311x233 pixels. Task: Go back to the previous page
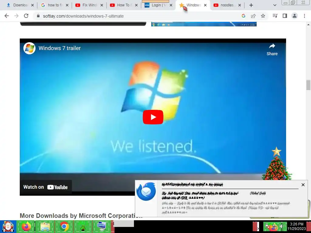click(7, 16)
